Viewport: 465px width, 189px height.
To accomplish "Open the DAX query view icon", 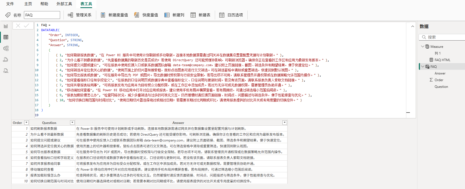I will (6, 59).
